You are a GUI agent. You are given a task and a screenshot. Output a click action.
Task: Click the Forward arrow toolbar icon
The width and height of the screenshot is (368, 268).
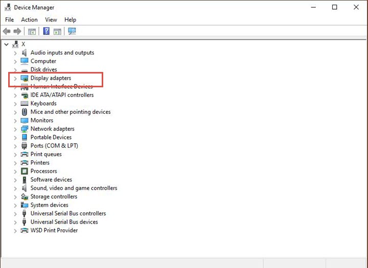tap(17, 31)
